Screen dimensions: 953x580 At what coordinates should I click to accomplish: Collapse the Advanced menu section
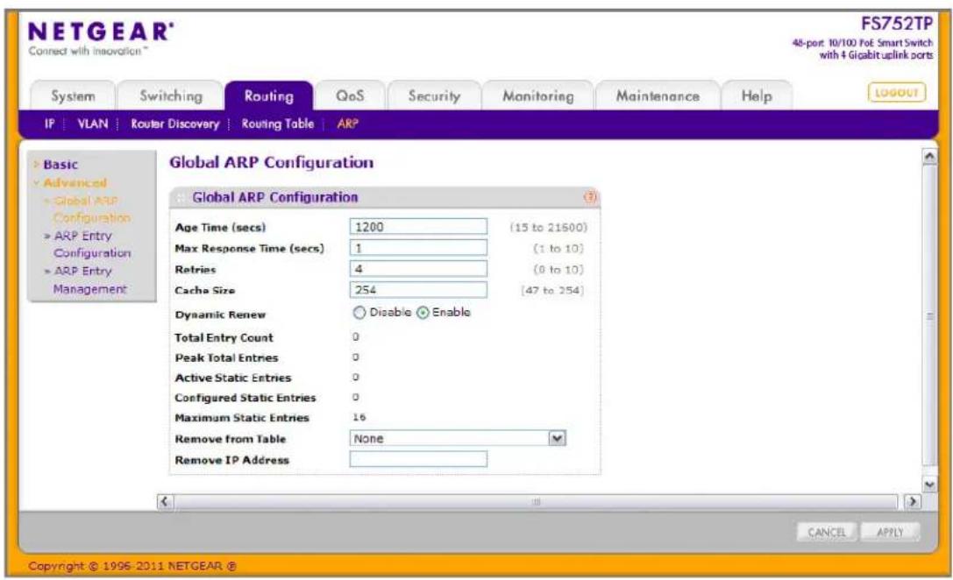tap(75, 183)
